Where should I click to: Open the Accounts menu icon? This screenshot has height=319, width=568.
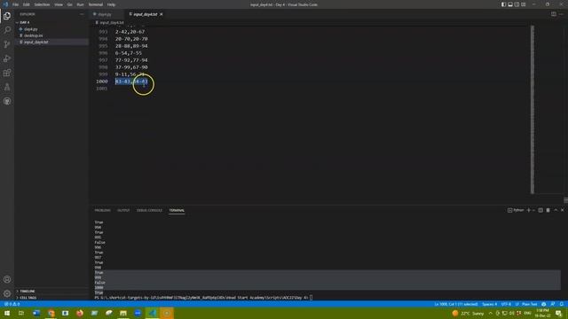point(7,279)
